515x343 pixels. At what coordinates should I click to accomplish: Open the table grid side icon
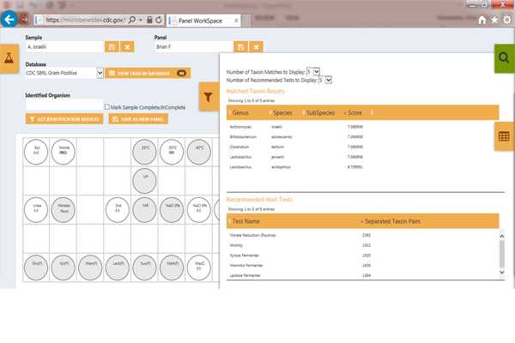point(505,135)
